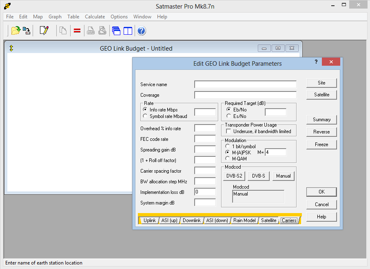
Task: Click the edit parameters pencil icon
Action: (44, 31)
